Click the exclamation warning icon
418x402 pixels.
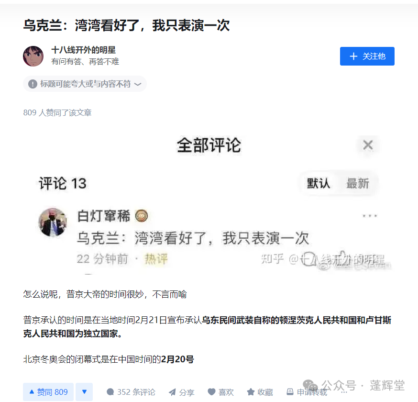click(x=33, y=84)
